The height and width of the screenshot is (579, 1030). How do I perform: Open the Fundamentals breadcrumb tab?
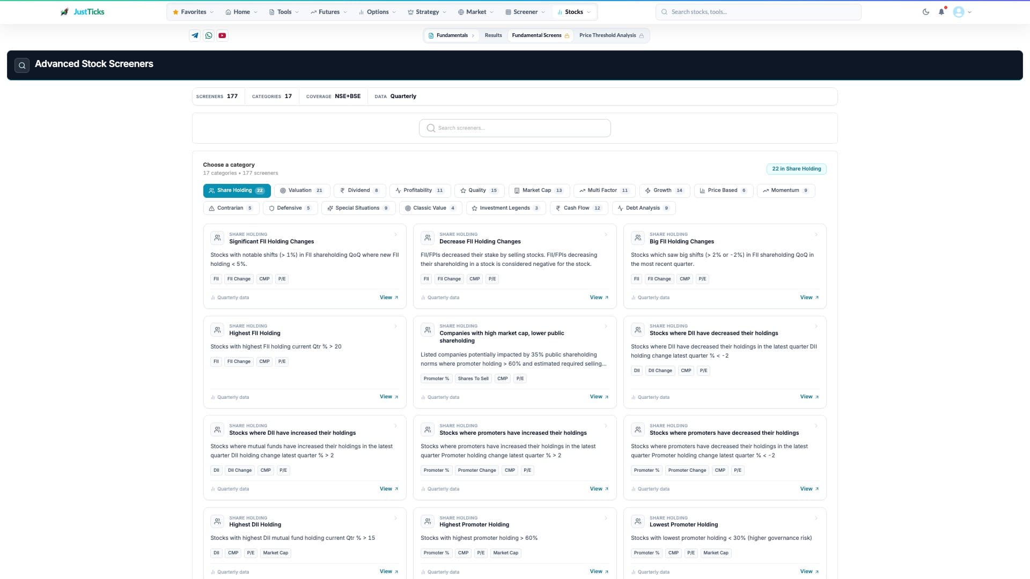pyautogui.click(x=452, y=35)
